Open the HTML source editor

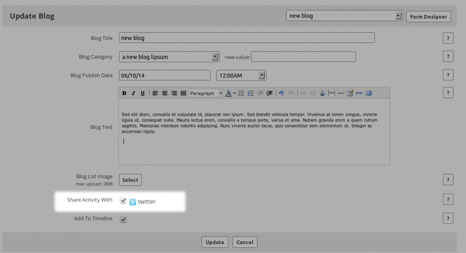pos(359,93)
